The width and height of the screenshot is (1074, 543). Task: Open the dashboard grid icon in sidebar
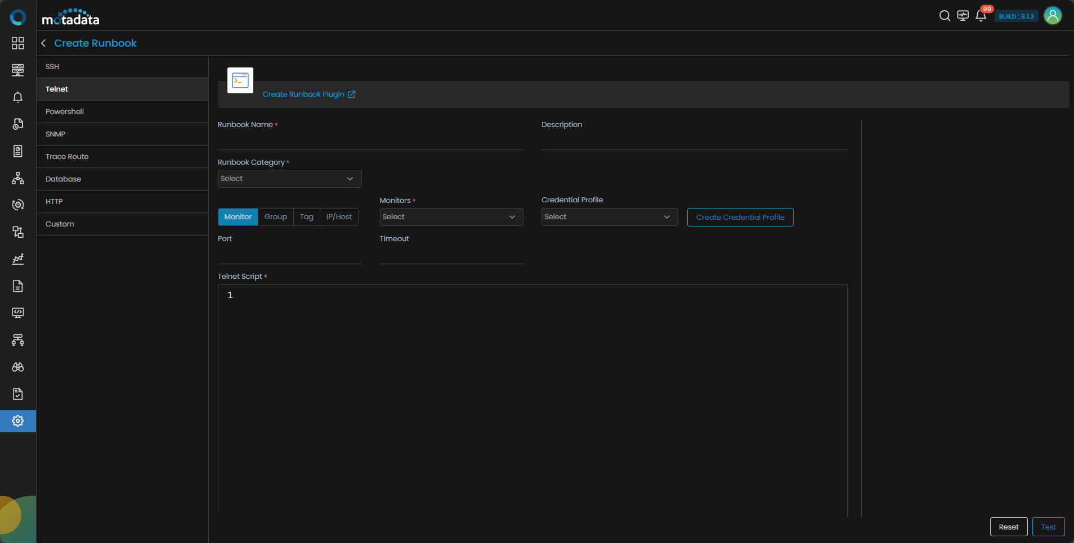click(x=18, y=43)
